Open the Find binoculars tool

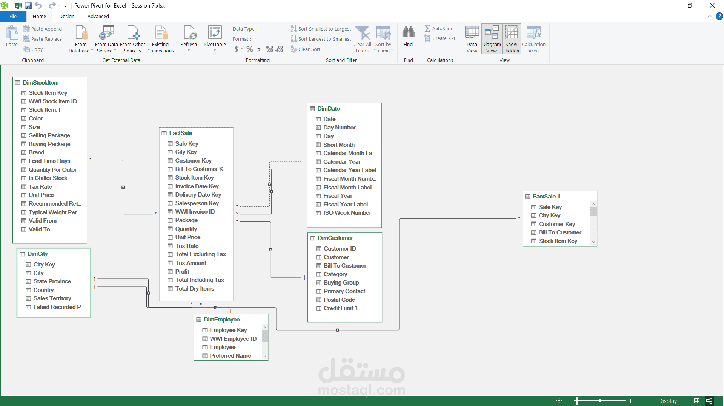point(408,36)
